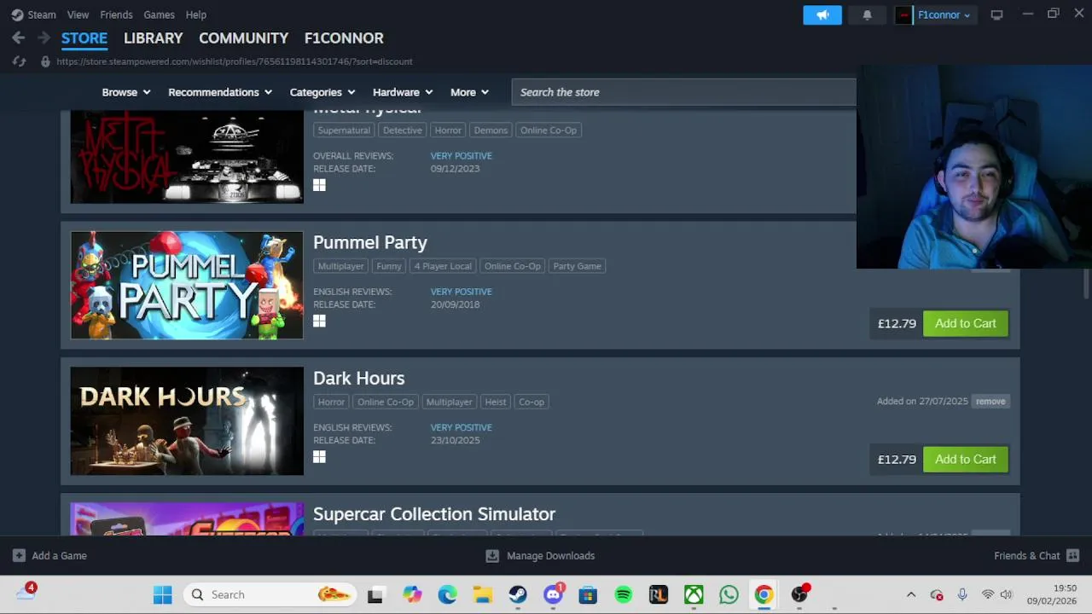Viewport: 1092px width, 614px height.
Task: Go back with the Steam back arrow
Action: 18,38
